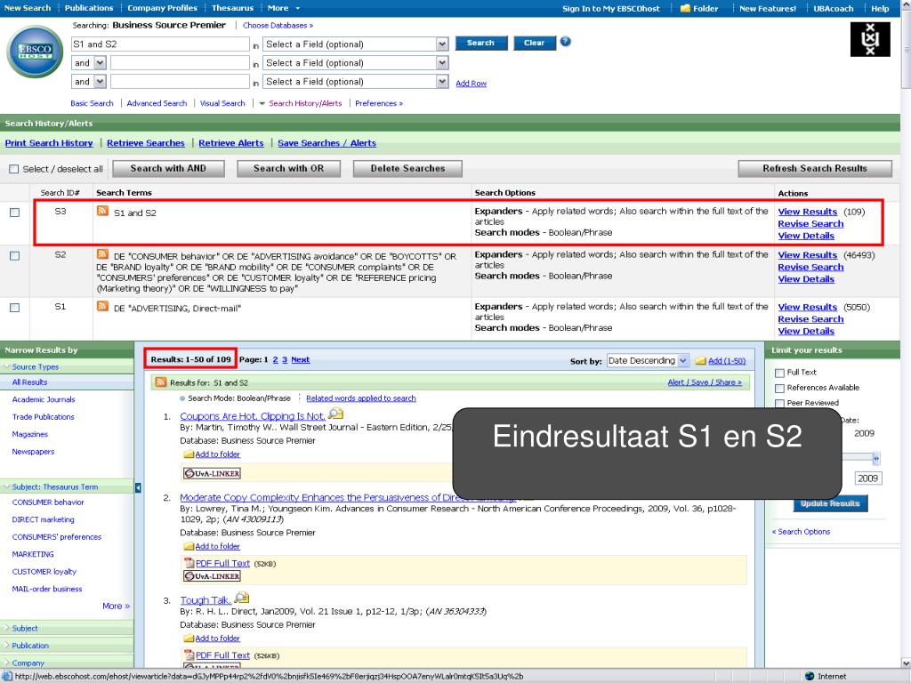
Task: Open the Sort by Date Descending dropdown
Action: click(648, 361)
